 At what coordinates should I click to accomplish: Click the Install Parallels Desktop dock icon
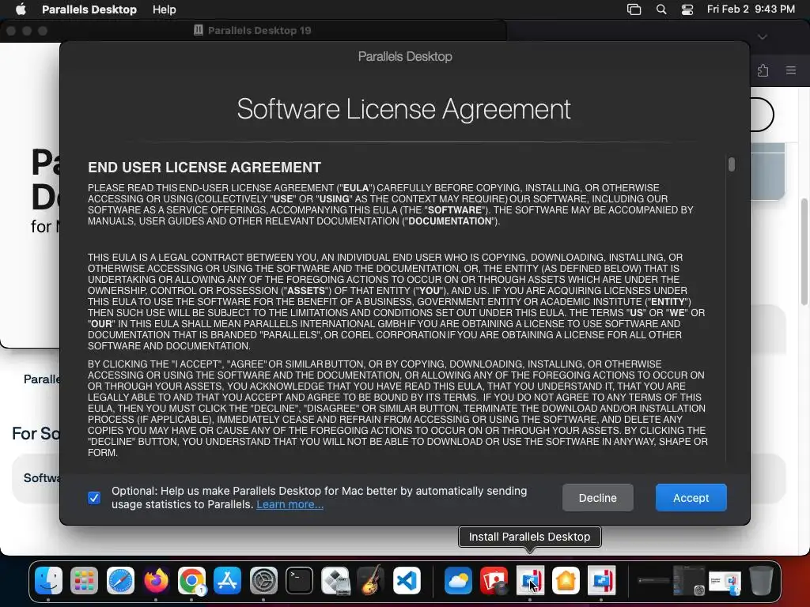pos(530,581)
